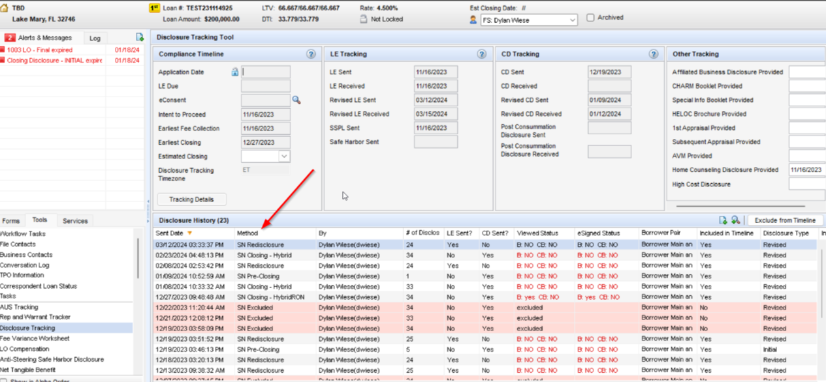Click the eConsent magnifier lookup icon
Image resolution: width=826 pixels, height=382 pixels.
click(296, 100)
